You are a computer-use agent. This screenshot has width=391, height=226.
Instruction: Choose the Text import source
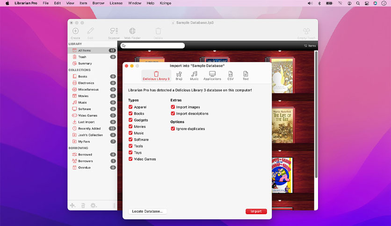click(x=246, y=76)
